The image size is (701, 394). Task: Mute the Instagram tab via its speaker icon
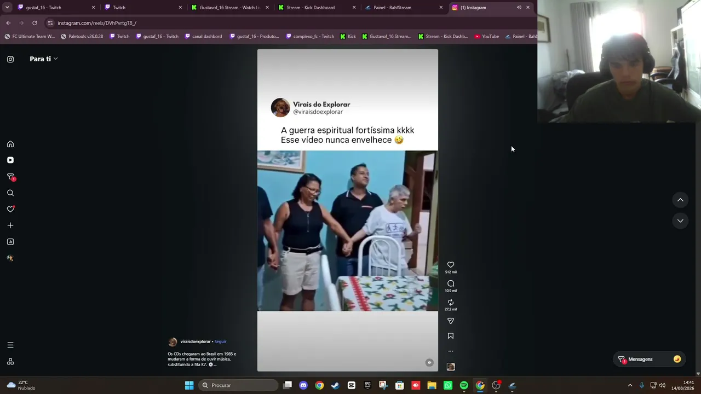point(519,8)
